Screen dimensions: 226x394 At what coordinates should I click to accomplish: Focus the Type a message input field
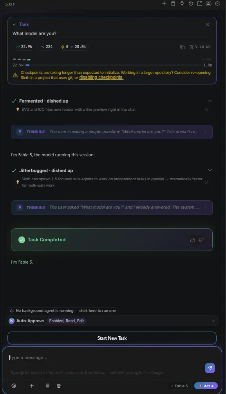(105, 357)
